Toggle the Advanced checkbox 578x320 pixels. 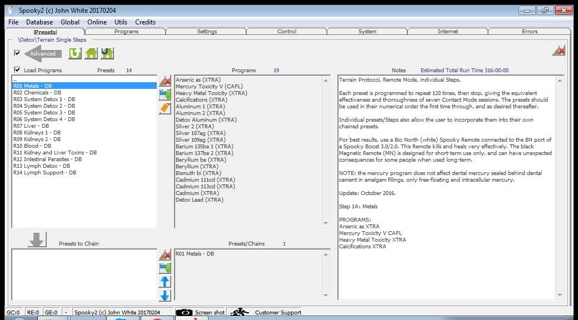click(x=17, y=53)
